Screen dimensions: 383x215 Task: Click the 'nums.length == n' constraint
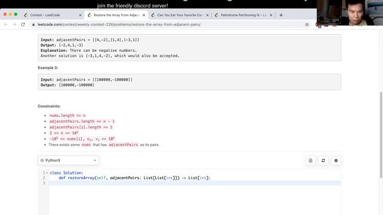(68, 115)
